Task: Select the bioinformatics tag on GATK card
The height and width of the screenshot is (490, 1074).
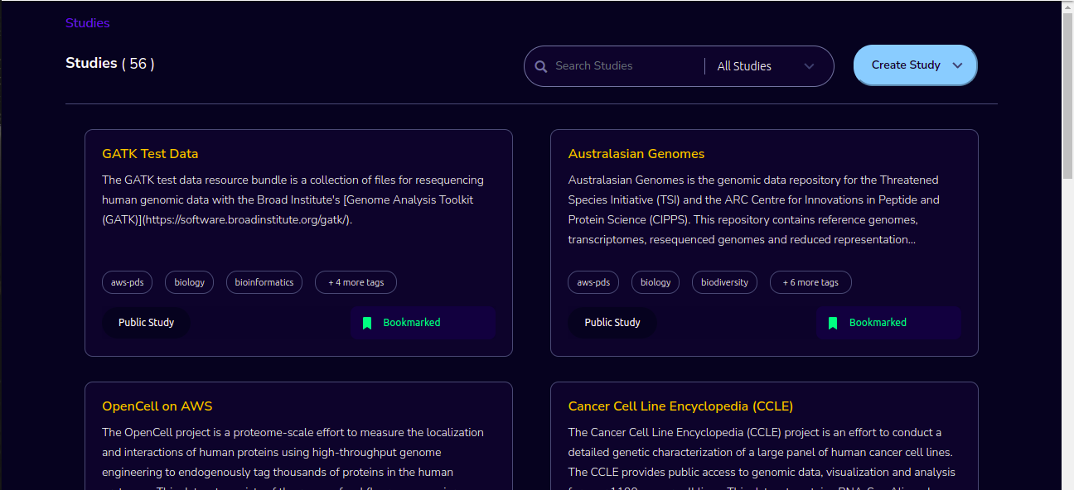Action: click(264, 282)
